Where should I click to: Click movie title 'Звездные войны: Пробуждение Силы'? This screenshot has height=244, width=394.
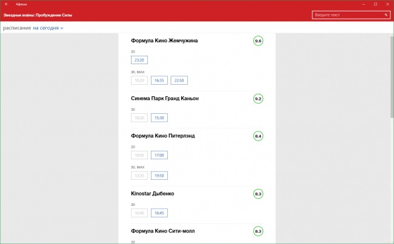[x=38, y=15]
